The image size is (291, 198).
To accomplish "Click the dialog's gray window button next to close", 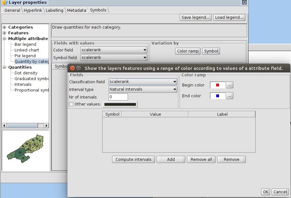I will pos(78,68).
